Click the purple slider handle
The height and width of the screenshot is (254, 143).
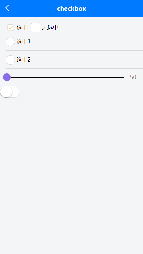click(x=7, y=77)
